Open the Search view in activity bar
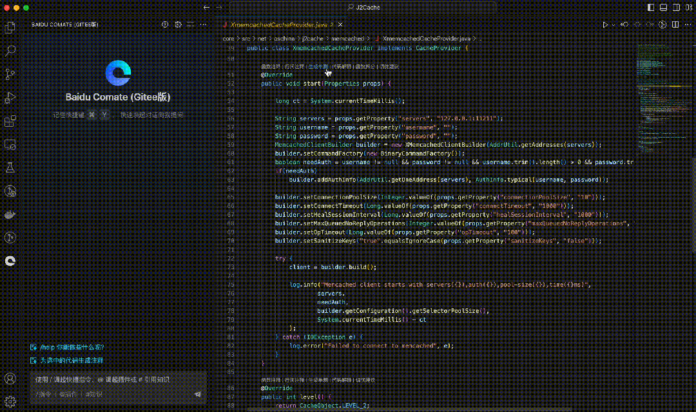This screenshot has width=696, height=412. [x=10, y=51]
